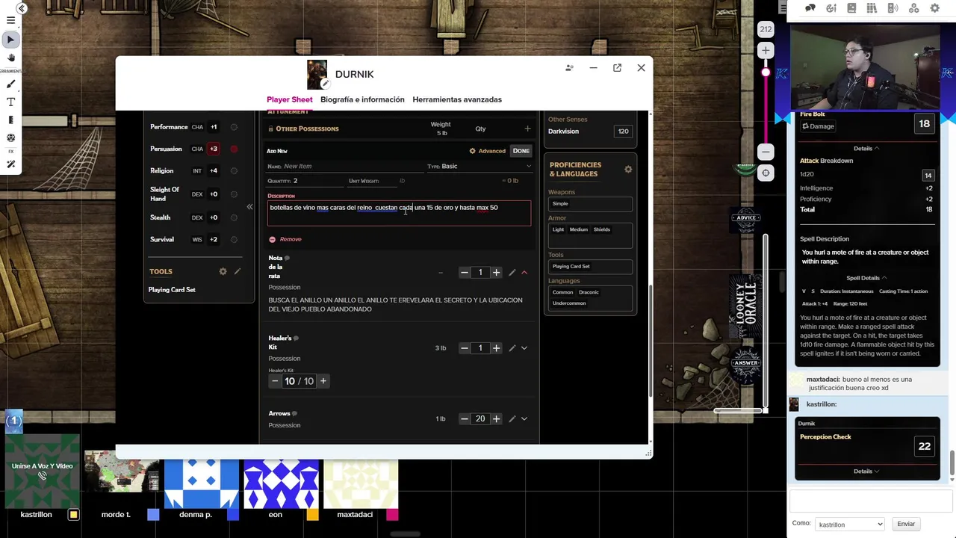Select the arrow Select tool

(10, 39)
